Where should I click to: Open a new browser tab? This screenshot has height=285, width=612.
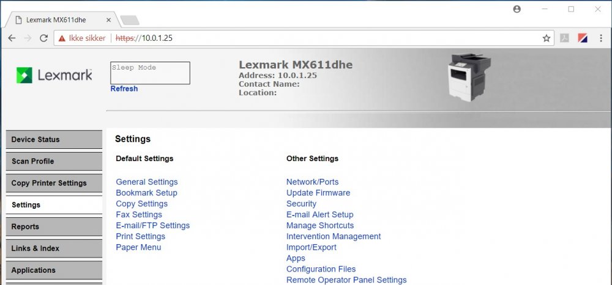click(129, 20)
